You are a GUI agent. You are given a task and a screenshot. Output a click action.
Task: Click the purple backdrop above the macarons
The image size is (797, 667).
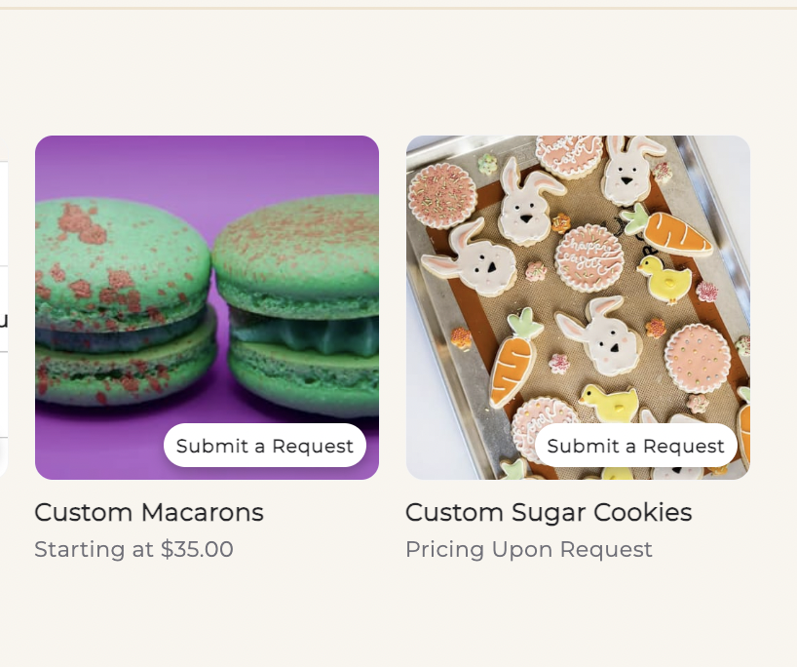point(207,163)
